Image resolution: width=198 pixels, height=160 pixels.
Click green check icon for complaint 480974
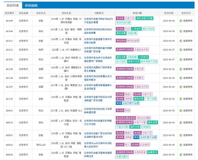181,123
